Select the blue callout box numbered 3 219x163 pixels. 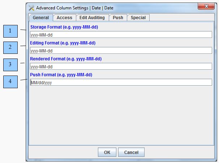click(x=10, y=65)
